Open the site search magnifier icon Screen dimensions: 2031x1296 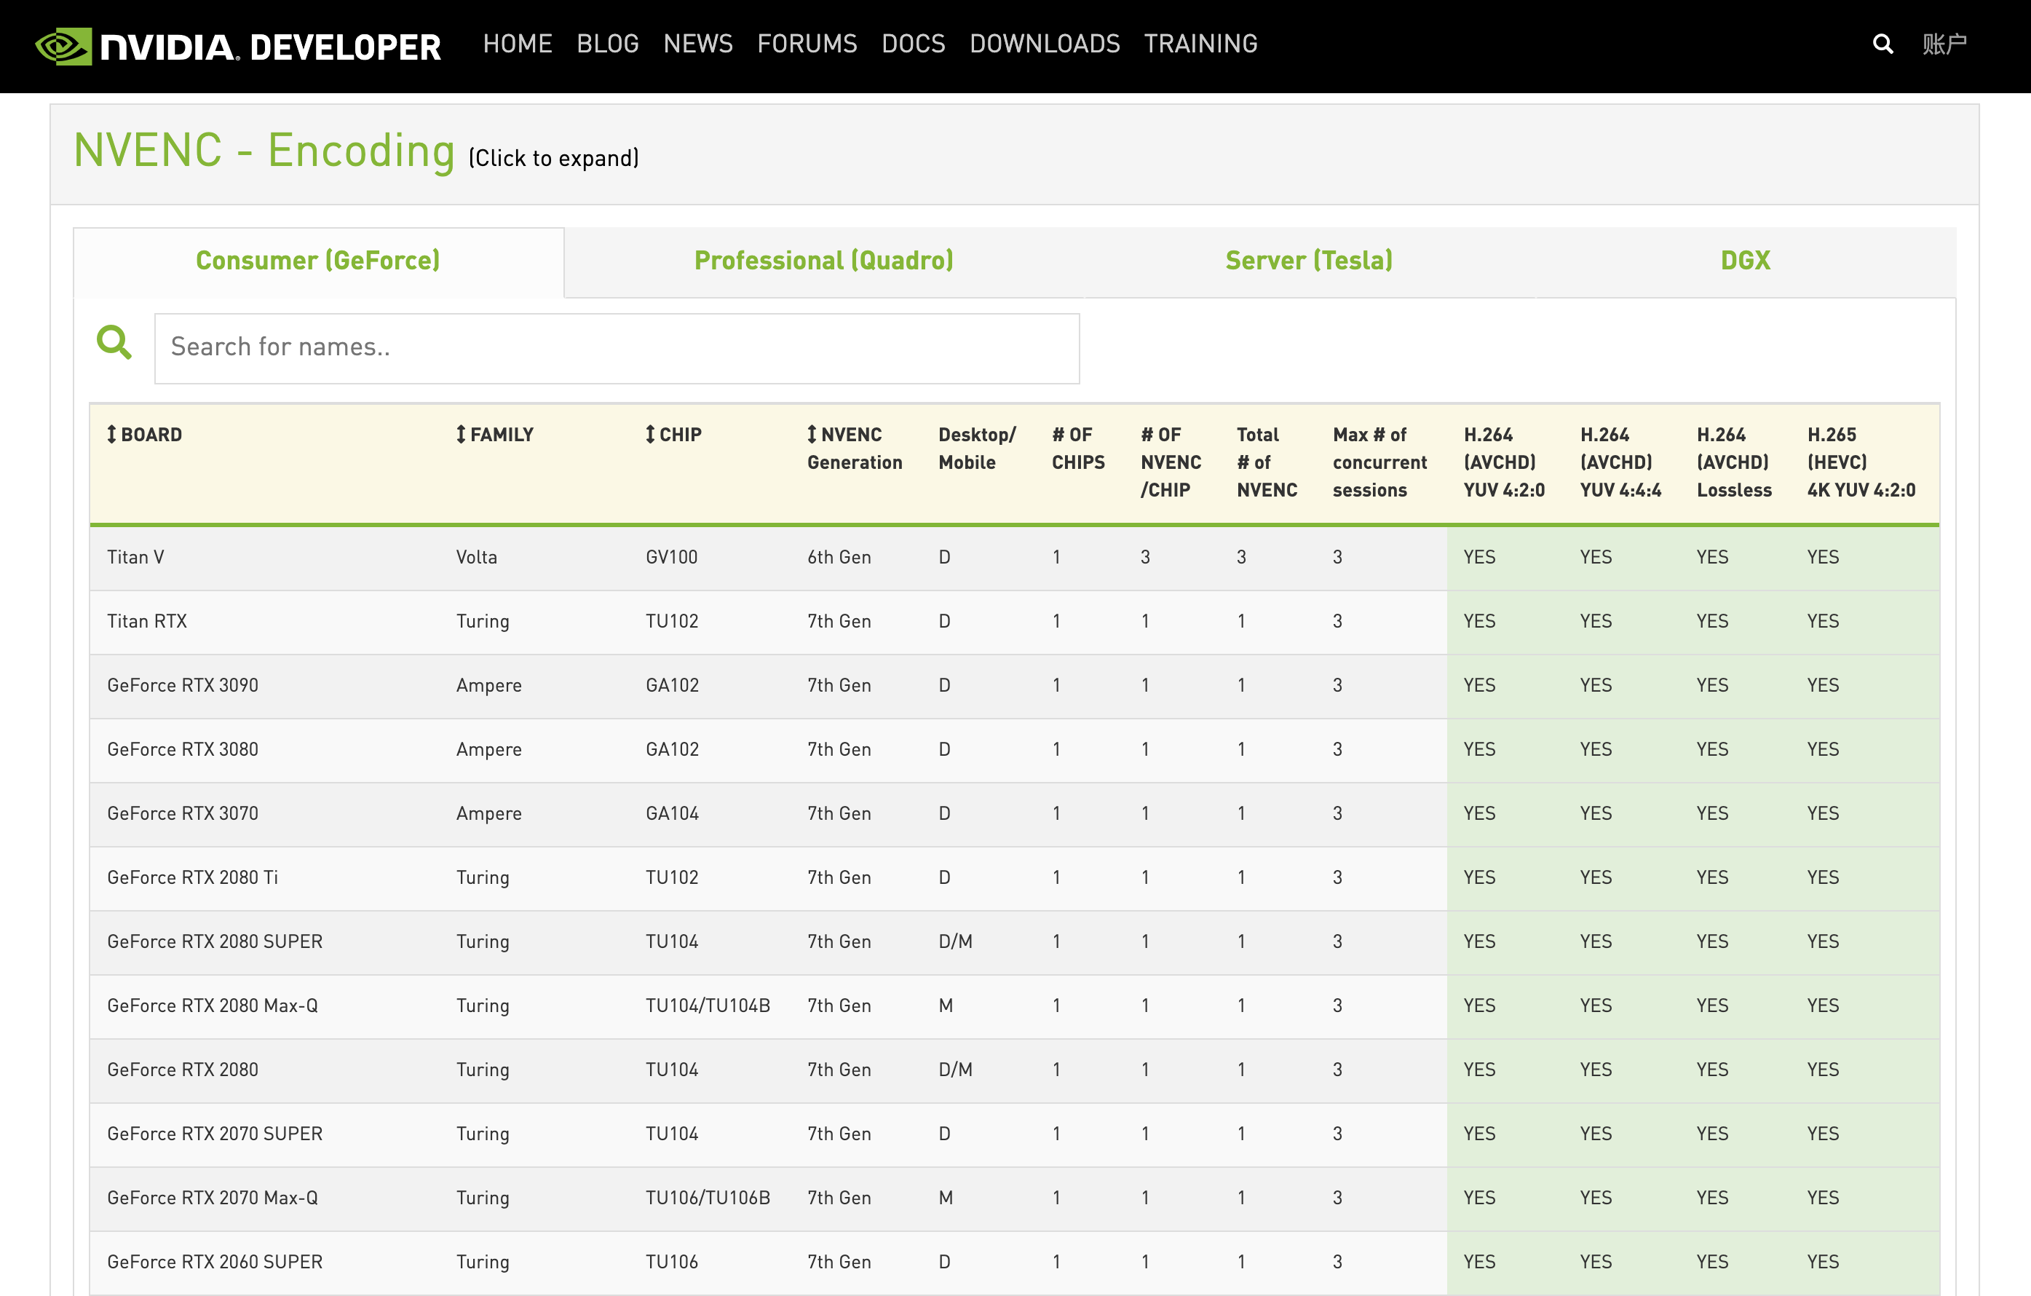point(1882,44)
